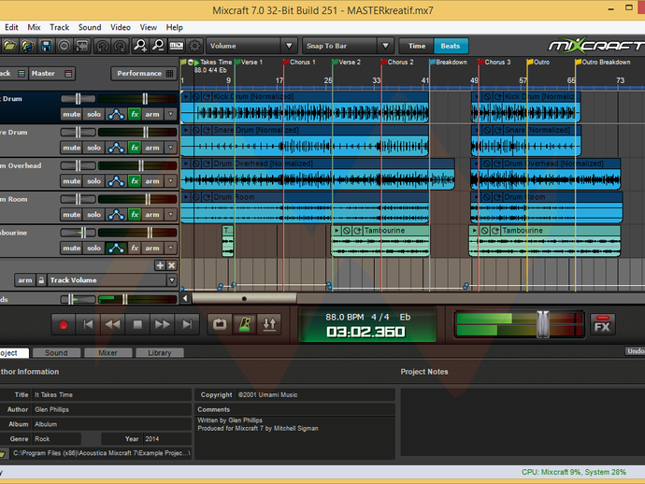The width and height of the screenshot is (645, 484).
Task: Expand the Kick Drum clip menu triangle
Action: point(186,96)
